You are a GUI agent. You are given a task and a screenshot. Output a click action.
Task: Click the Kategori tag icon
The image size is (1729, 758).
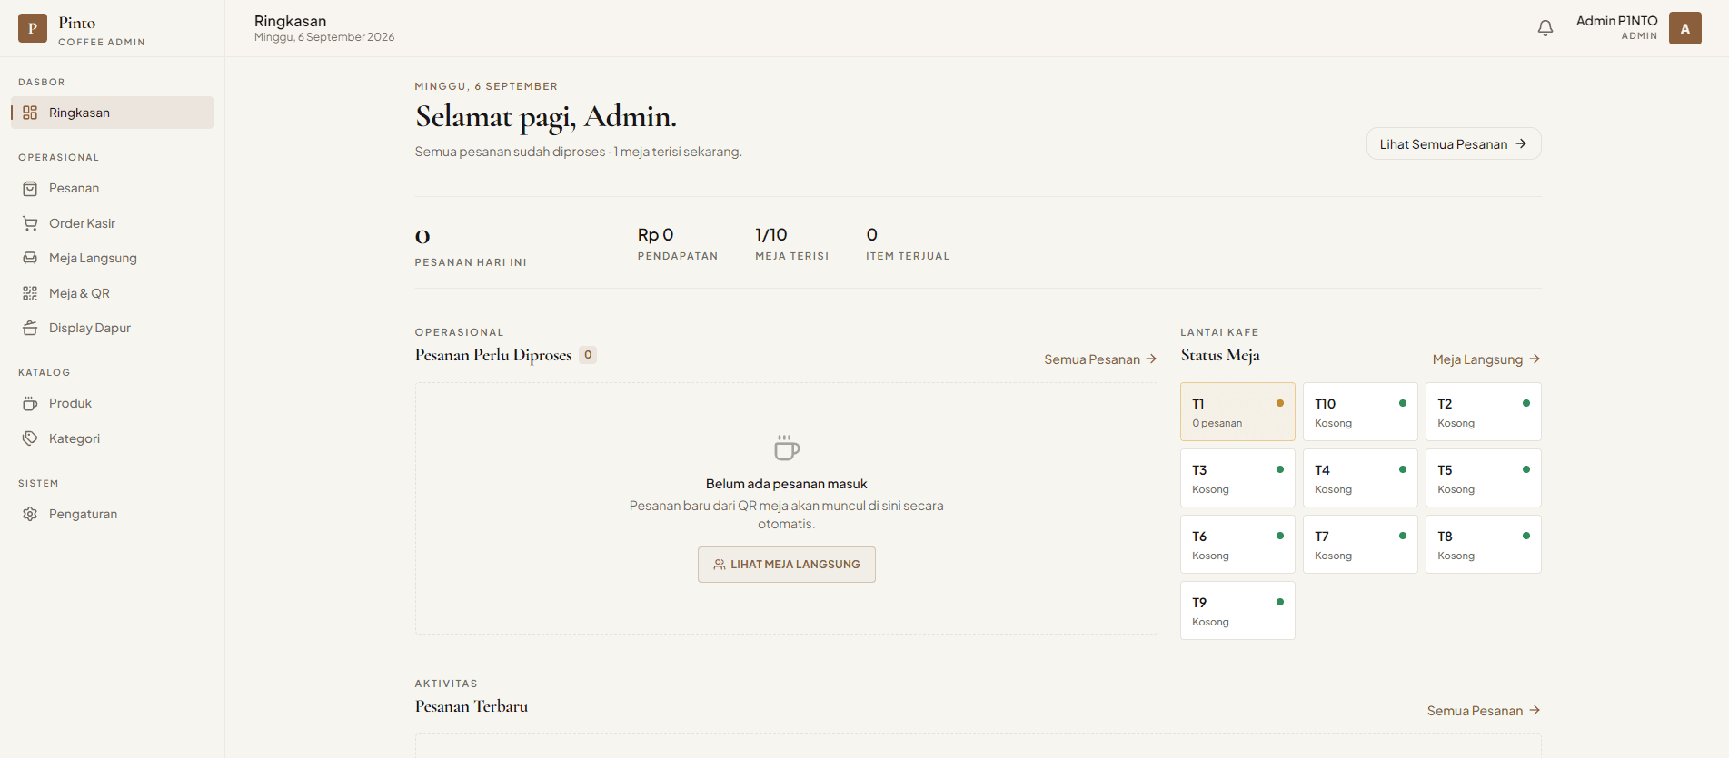[30, 438]
